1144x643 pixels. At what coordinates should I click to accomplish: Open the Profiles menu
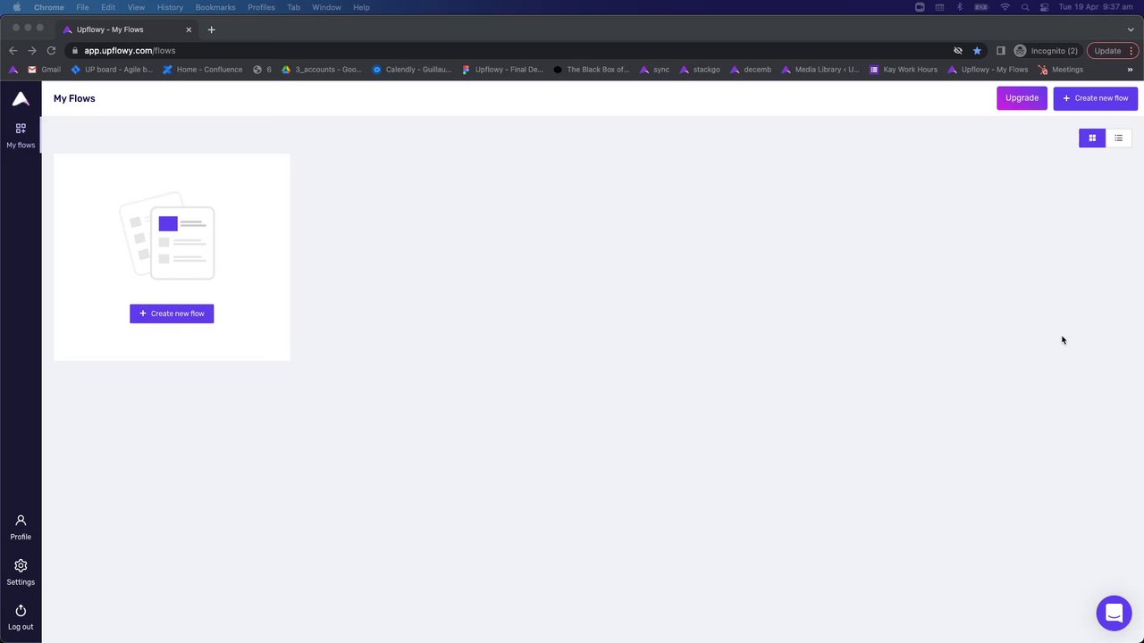coord(261,7)
